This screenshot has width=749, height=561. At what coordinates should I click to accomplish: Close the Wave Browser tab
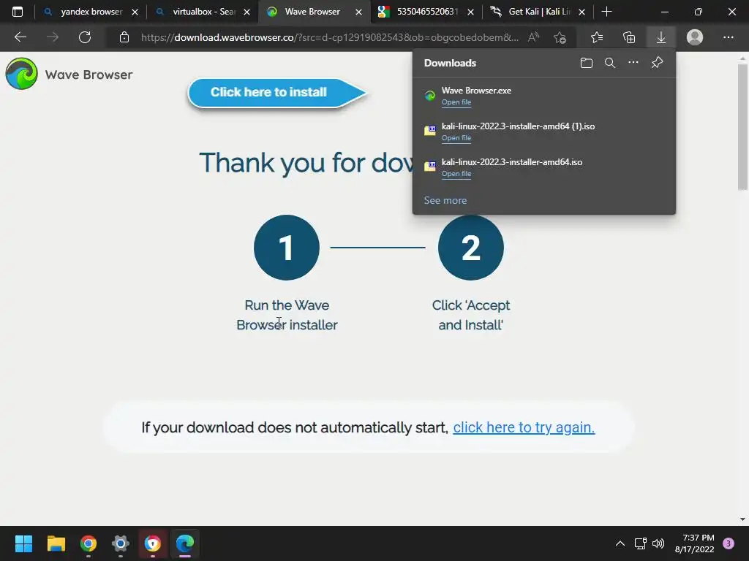[358, 12]
